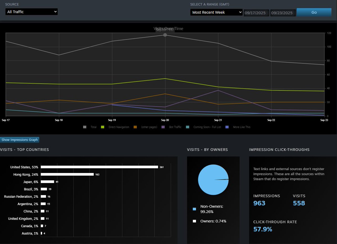
Task: Click the Sep 18 axis label
Action: click(x=59, y=120)
